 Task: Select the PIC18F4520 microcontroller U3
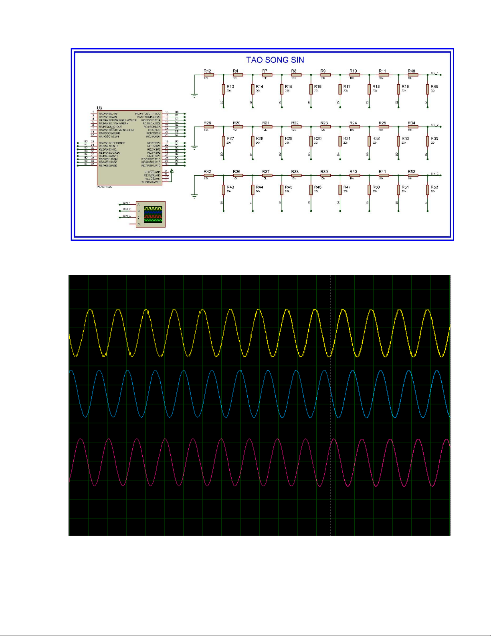click(x=129, y=148)
